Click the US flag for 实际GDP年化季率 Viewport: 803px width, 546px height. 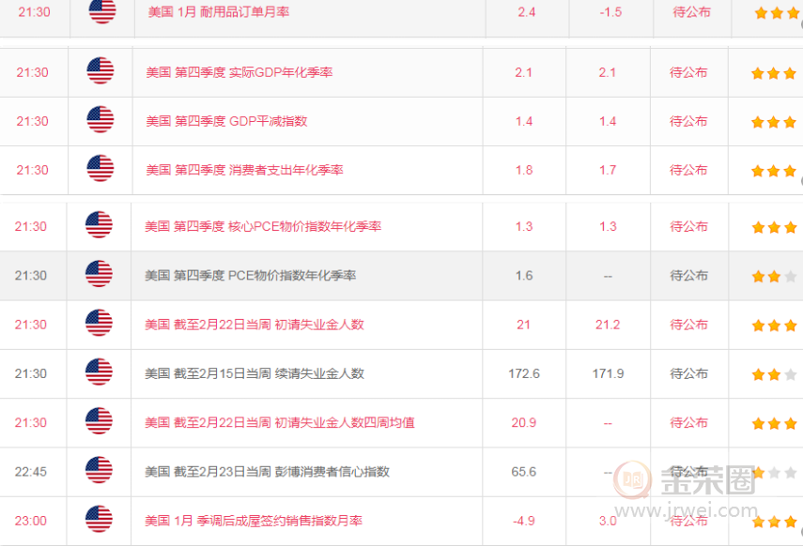point(100,72)
